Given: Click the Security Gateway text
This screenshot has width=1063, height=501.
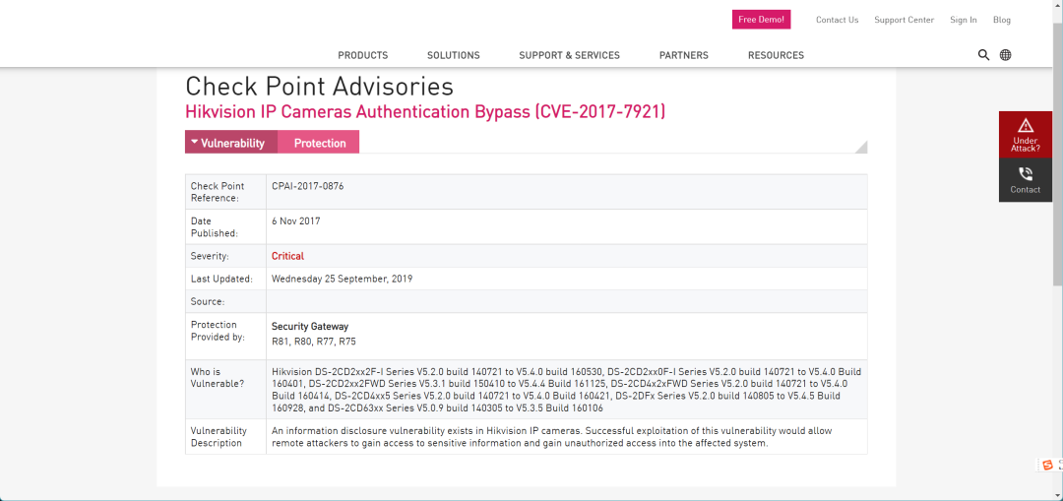Looking at the screenshot, I should [310, 327].
